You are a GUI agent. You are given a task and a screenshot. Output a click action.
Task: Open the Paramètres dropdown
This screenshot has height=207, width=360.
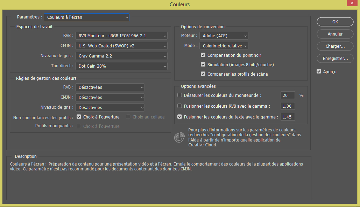(86, 17)
